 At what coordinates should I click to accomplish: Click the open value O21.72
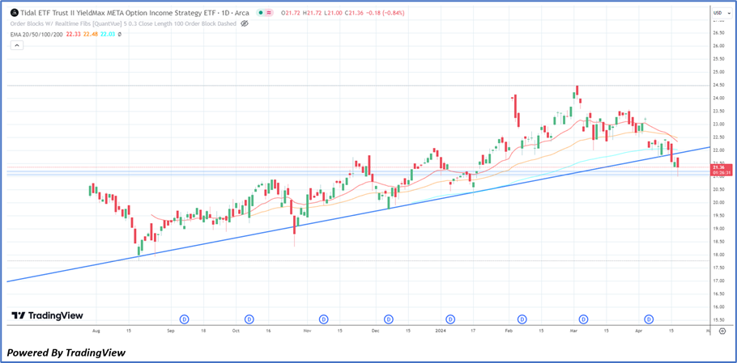292,13
